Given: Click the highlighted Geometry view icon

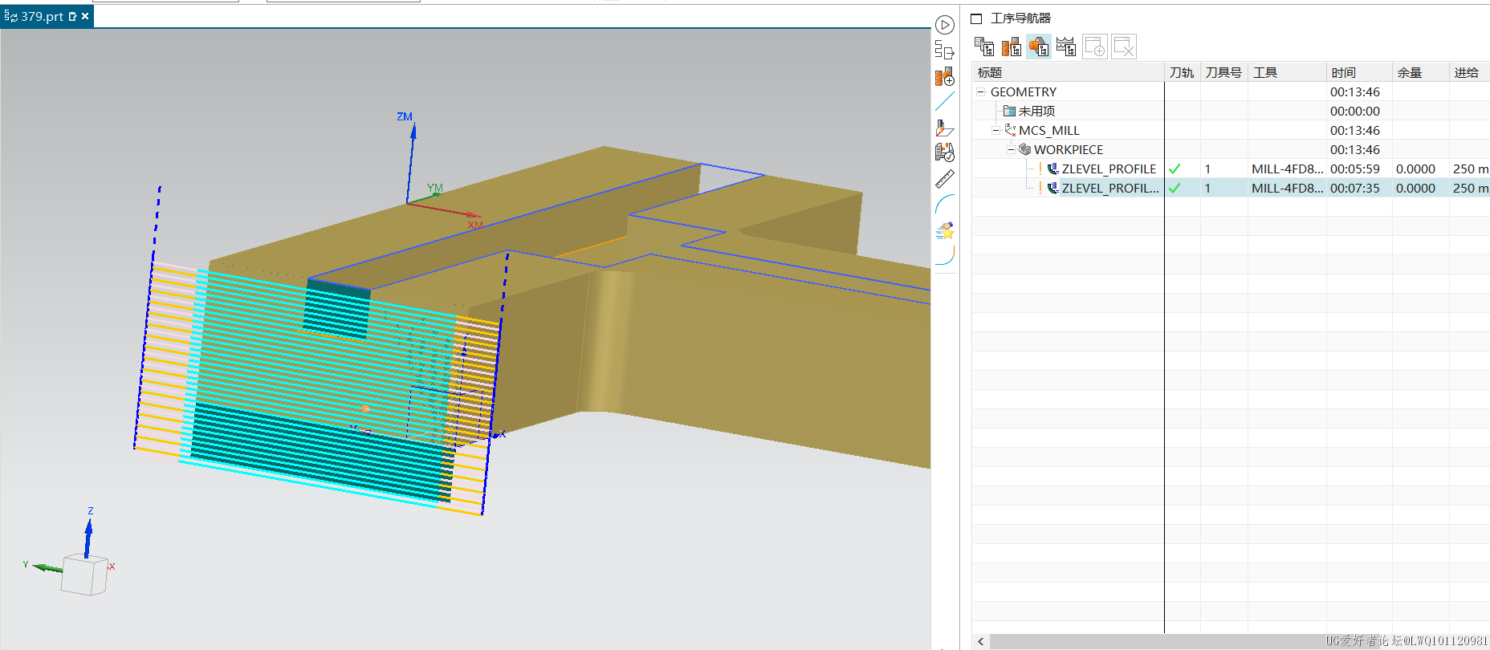Looking at the screenshot, I should (x=1039, y=47).
